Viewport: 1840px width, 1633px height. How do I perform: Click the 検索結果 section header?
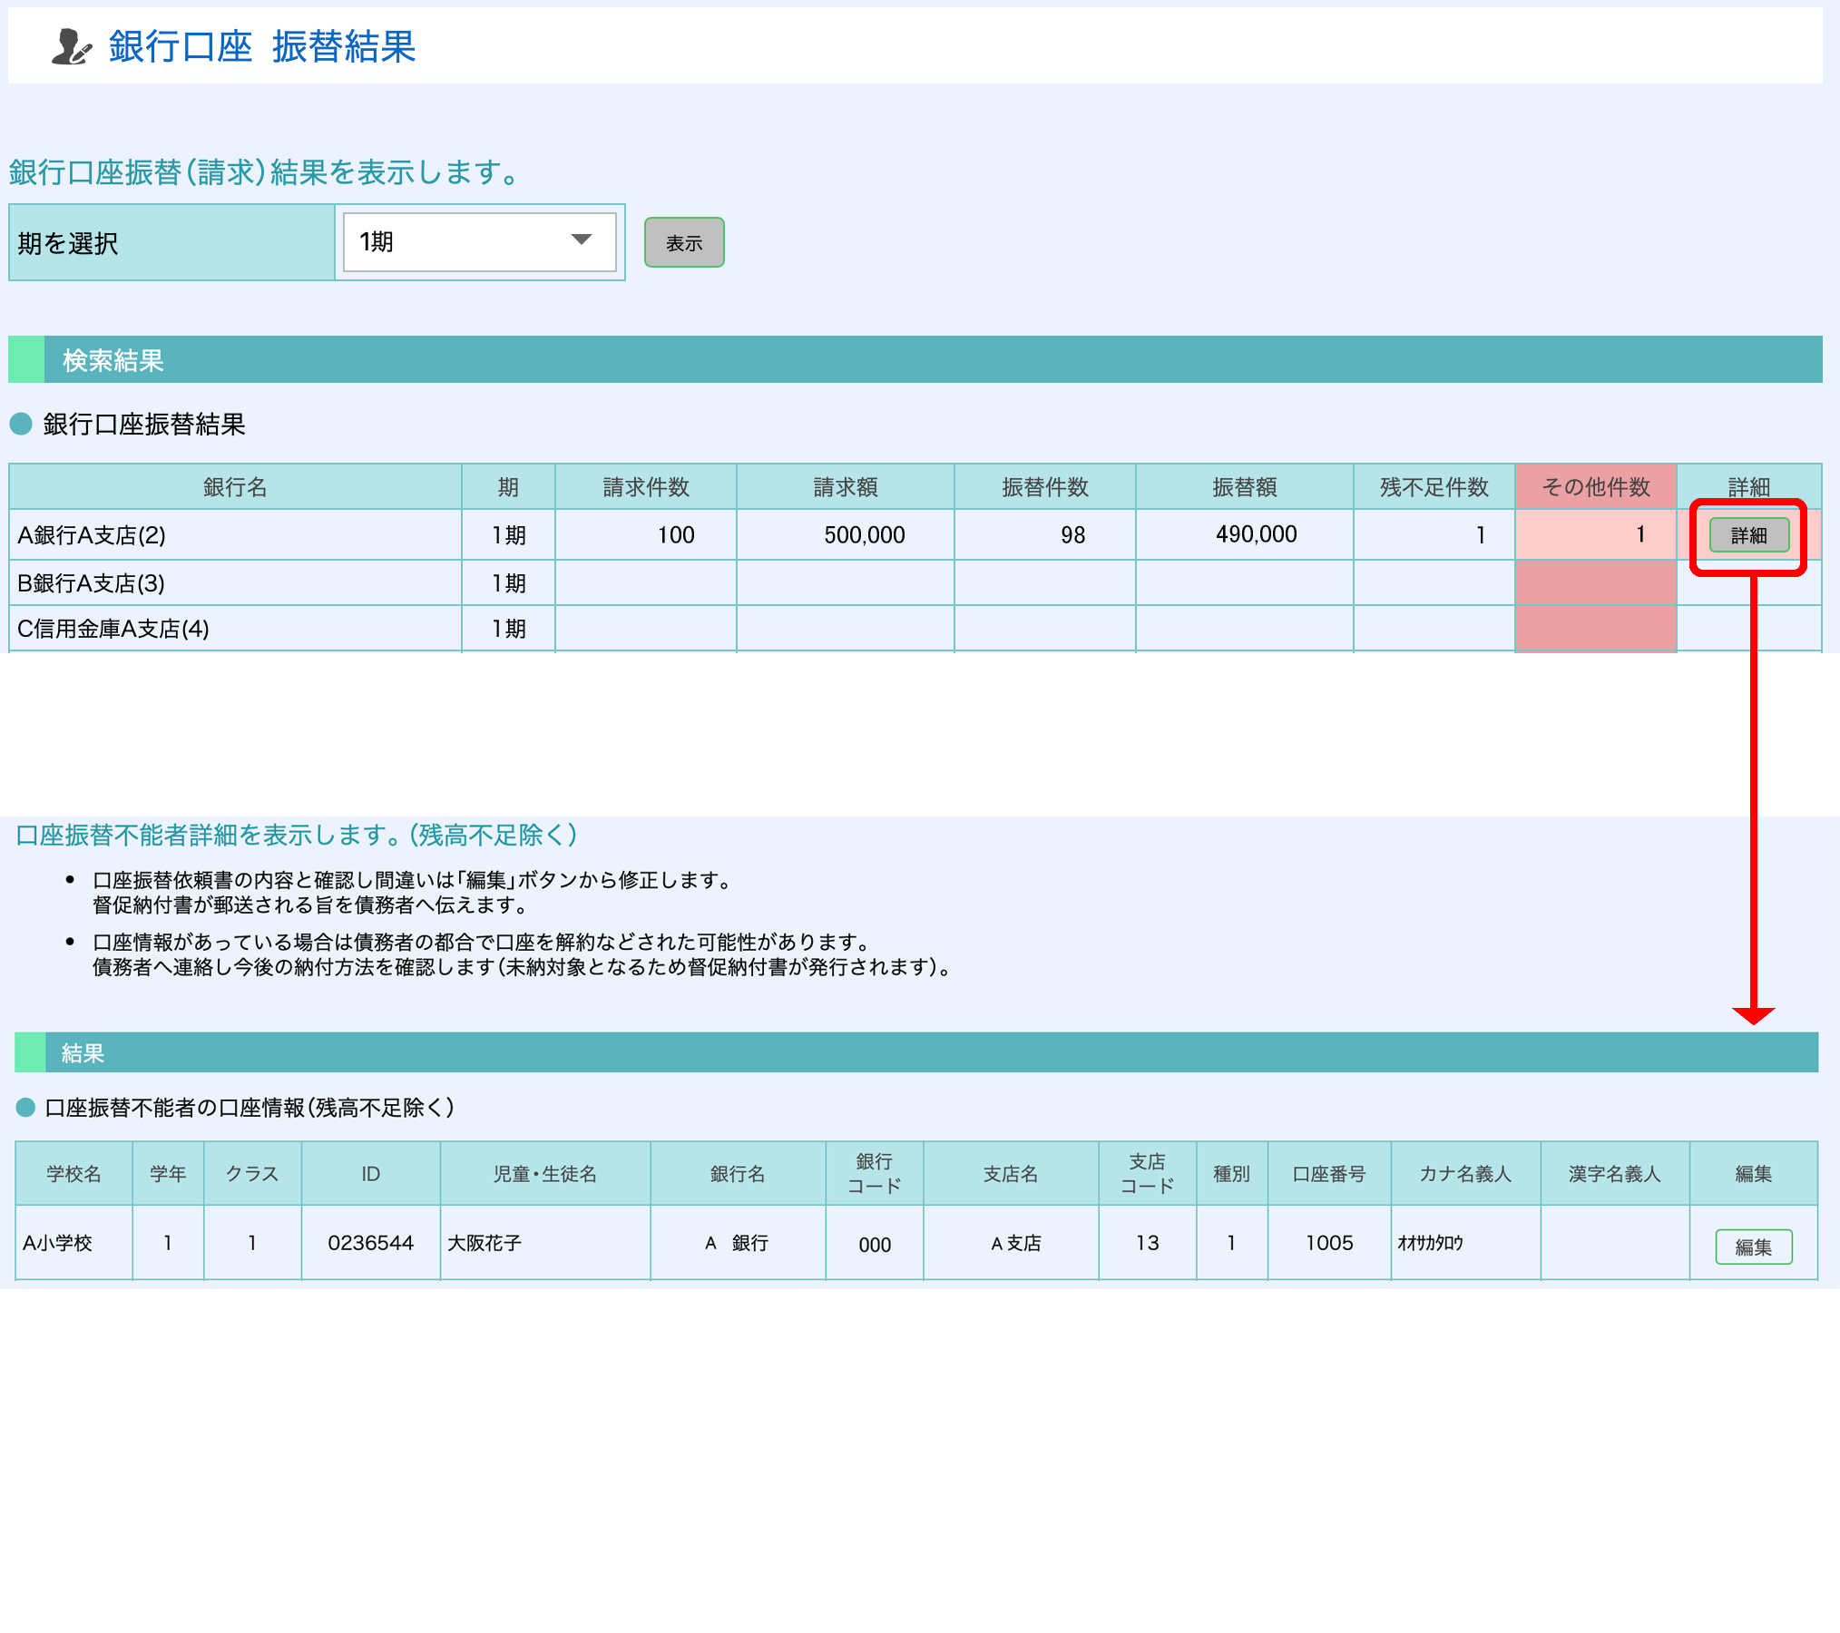113,360
